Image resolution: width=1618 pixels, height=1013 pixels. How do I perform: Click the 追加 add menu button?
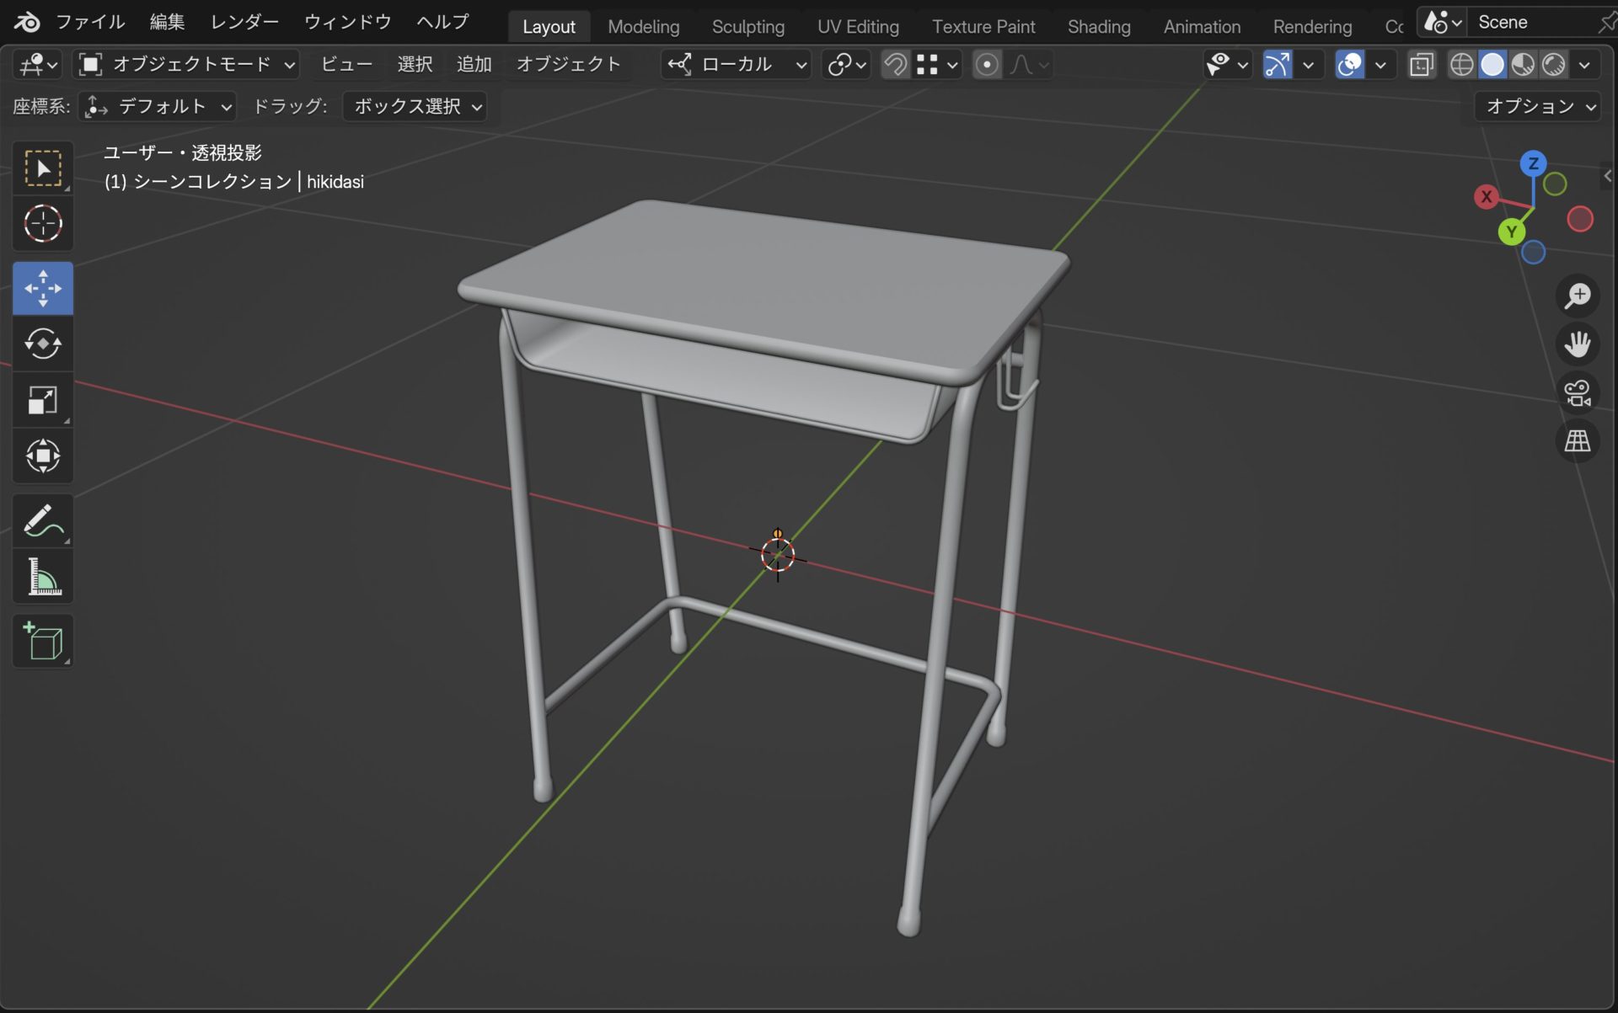click(x=474, y=65)
